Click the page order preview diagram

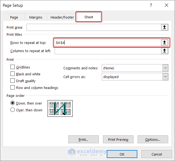pos(60,108)
